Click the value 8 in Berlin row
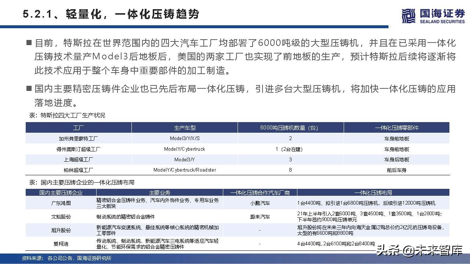Image resolution: width=470 pixels, height=264 pixels. [x=290, y=170]
